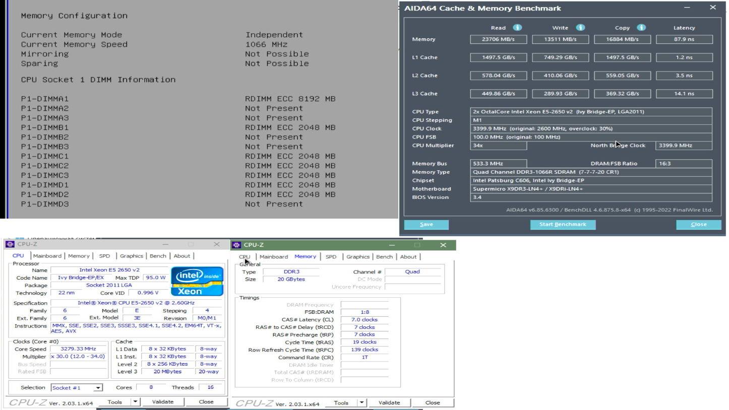Screen dimensions: 729x410
Task: Select the Graphics tab in the CPU-Z memory timings window
Action: 358,257
